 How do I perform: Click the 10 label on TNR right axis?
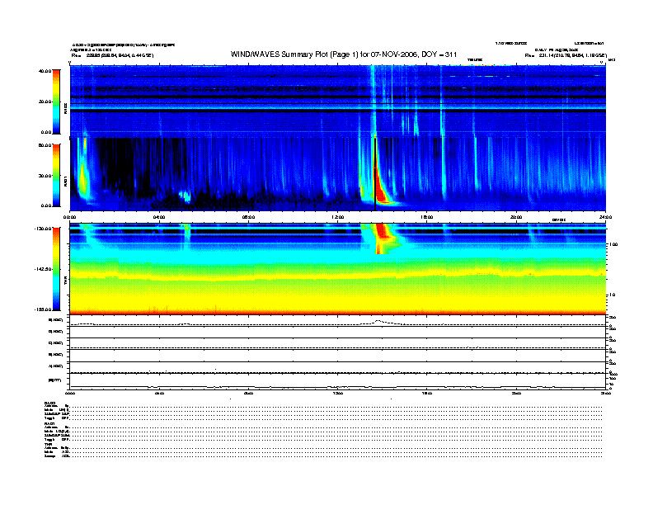pos(613,295)
